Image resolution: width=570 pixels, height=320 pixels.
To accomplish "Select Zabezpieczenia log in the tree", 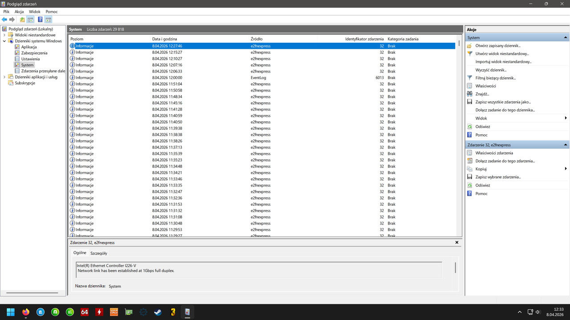I will point(34,53).
